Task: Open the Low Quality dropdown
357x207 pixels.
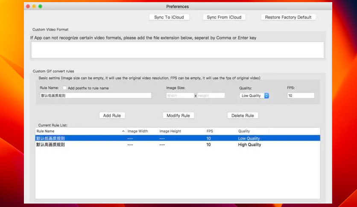Action: (254, 95)
